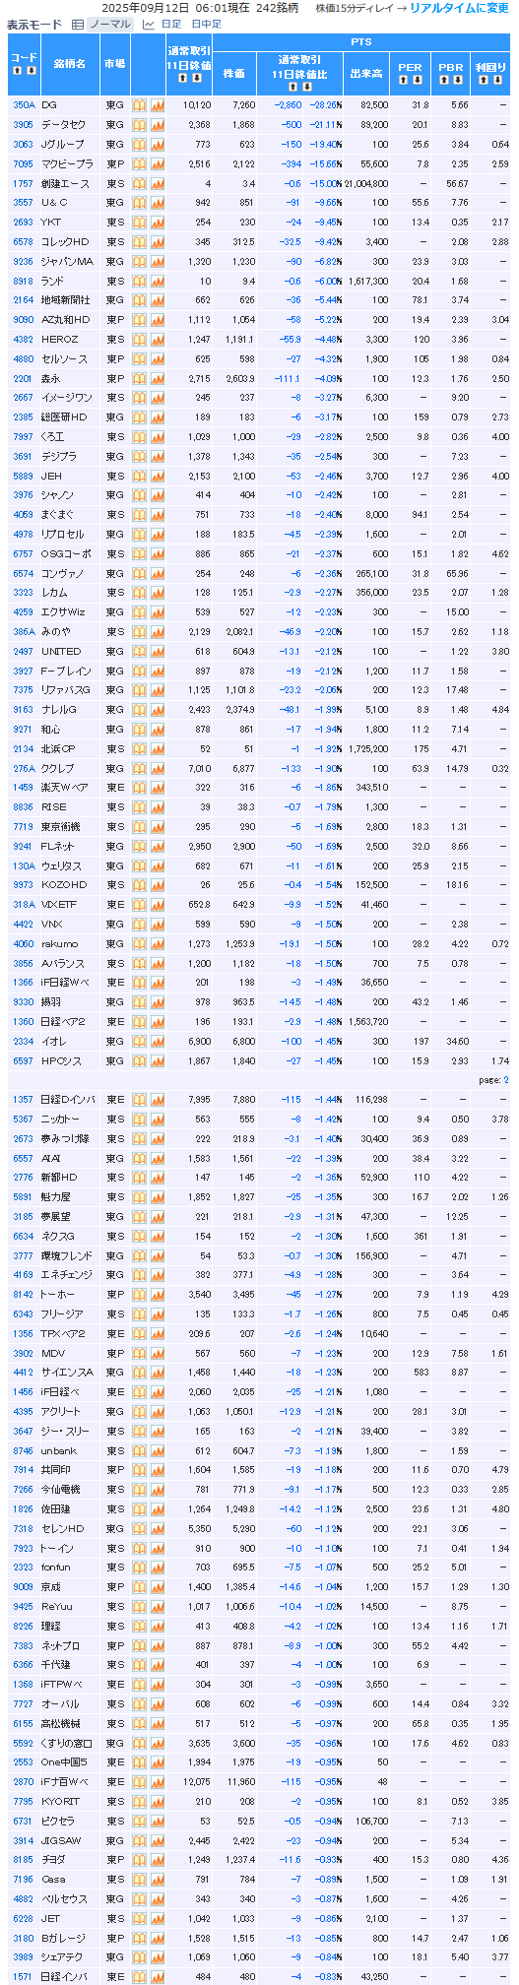Sort the code column ascending with up arrow

click(x=18, y=71)
